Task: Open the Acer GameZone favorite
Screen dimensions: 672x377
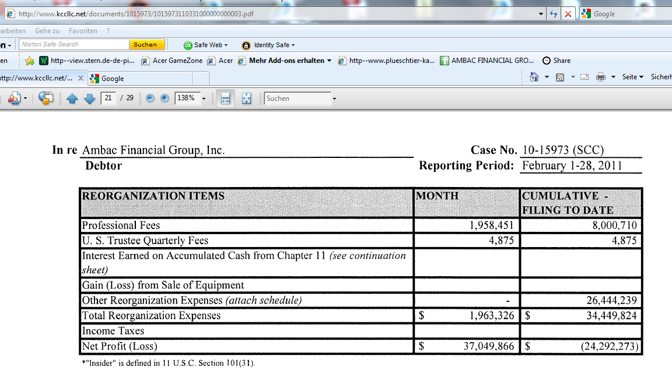Action: coord(172,61)
